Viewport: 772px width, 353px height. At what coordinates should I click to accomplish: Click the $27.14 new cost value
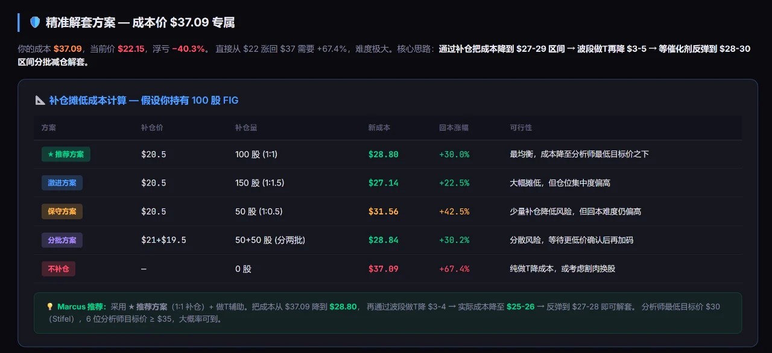[384, 183]
